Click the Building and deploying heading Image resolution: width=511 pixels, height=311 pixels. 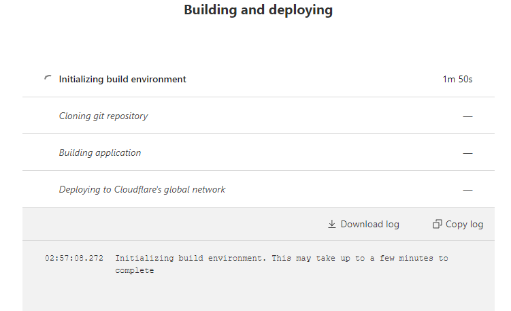point(259,10)
